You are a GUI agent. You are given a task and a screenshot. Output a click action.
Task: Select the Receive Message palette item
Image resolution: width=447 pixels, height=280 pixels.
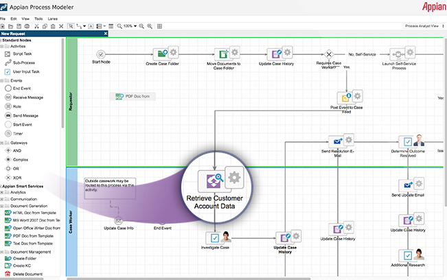click(x=24, y=97)
